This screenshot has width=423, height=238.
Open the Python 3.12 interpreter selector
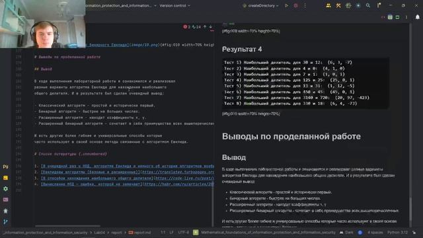click(x=397, y=232)
